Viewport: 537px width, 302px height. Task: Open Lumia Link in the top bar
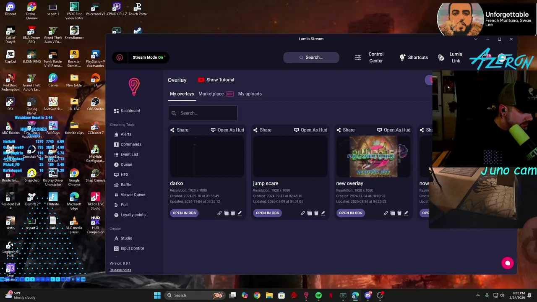450,57
